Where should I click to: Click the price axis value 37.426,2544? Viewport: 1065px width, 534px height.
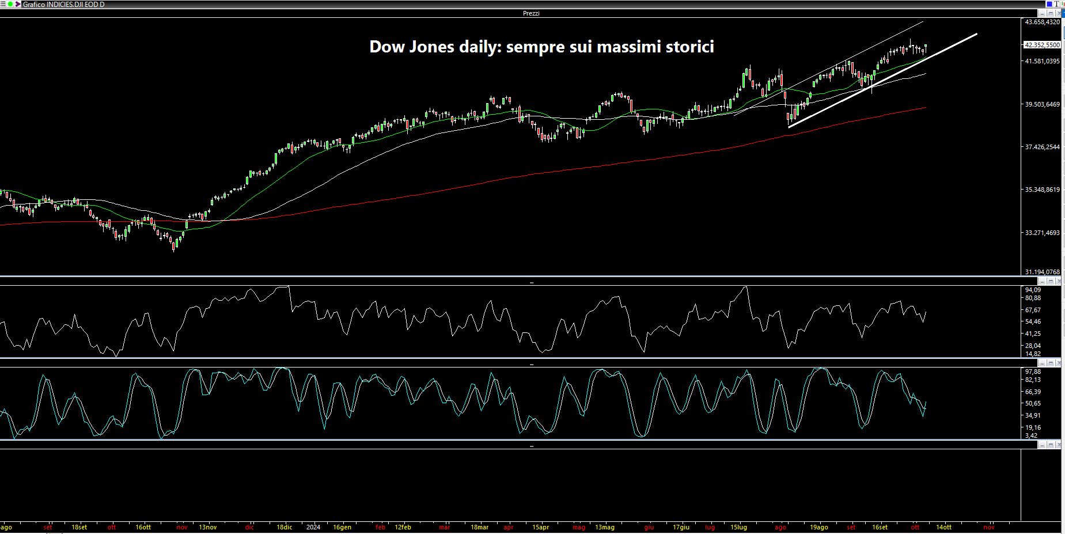pos(1043,147)
